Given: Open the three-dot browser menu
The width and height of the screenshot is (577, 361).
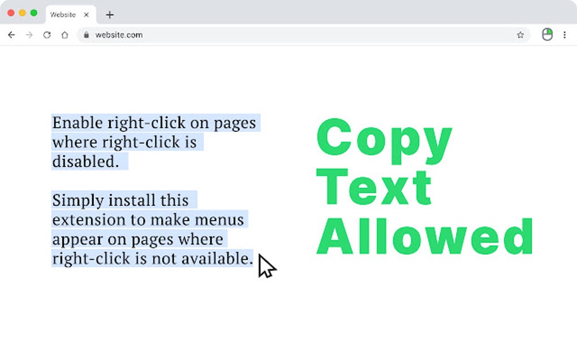Looking at the screenshot, I should [x=565, y=35].
